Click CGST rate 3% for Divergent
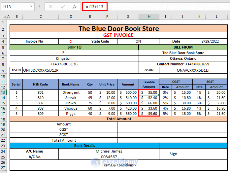230x173 pixels. click(165, 92)
